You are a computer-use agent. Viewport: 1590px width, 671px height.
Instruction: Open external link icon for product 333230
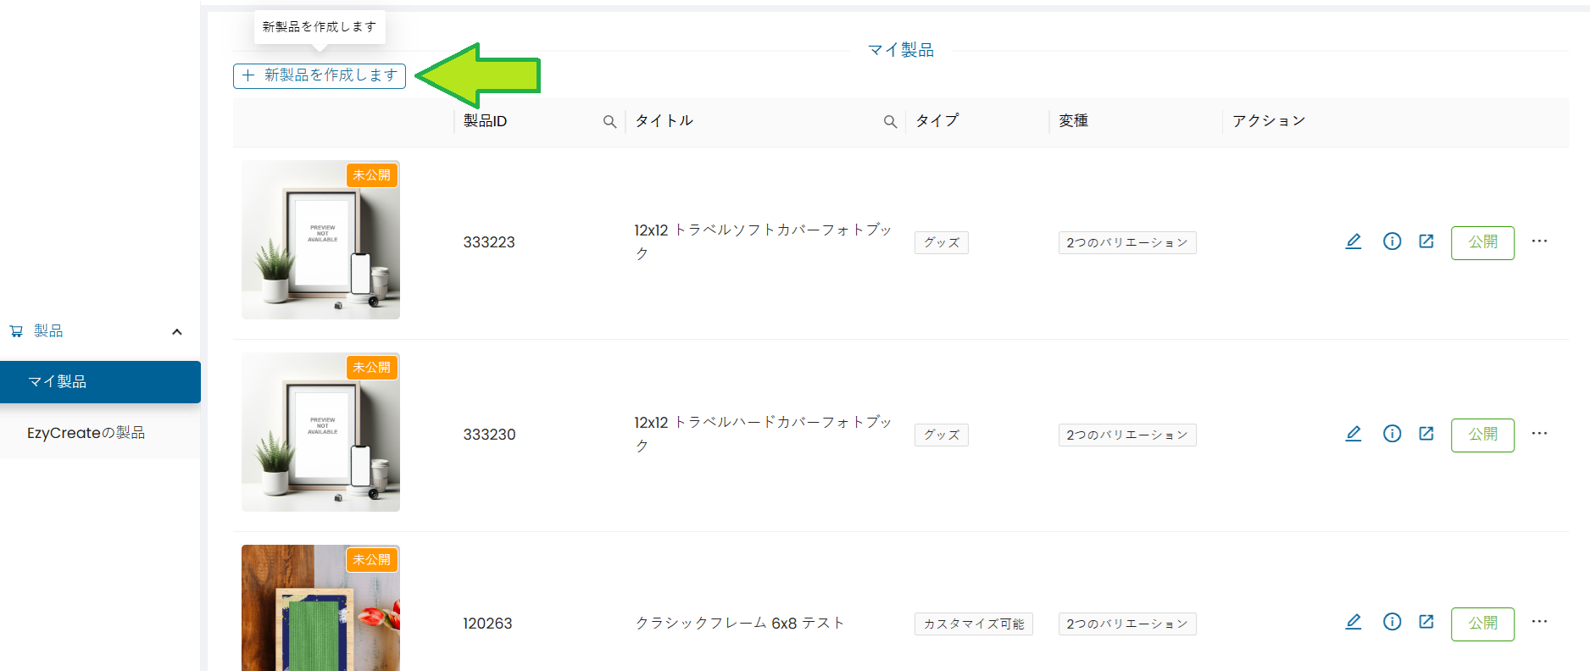[x=1426, y=434]
